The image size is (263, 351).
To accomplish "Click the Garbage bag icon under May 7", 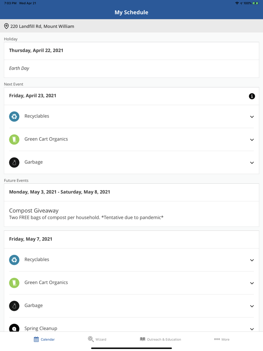I will tap(14, 306).
